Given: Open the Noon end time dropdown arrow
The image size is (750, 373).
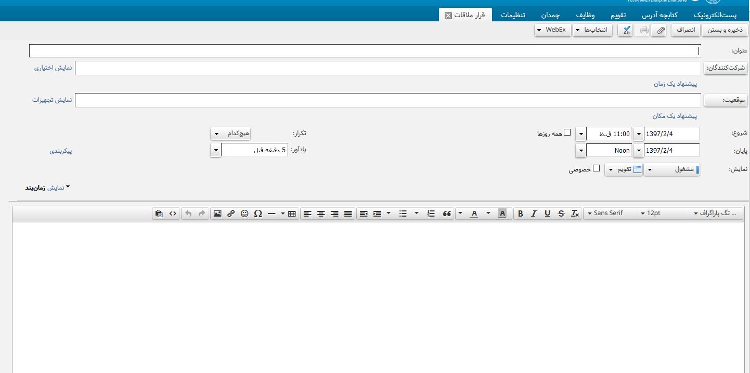Looking at the screenshot, I should 580,151.
